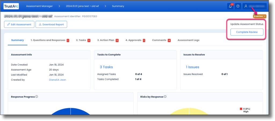This screenshot has height=121, width=275.
Task: Click the Summary breadcrumb
Action: point(118,6)
